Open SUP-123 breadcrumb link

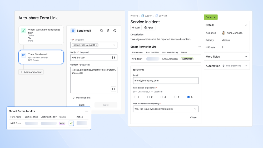tap(163, 16)
